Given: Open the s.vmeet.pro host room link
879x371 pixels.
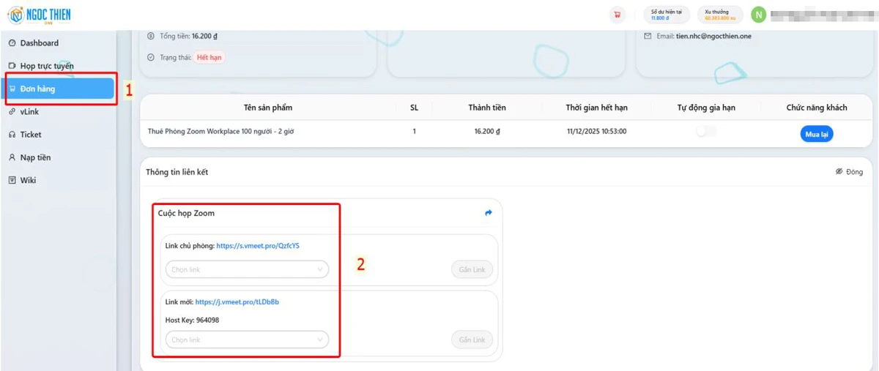Looking at the screenshot, I should (258, 246).
